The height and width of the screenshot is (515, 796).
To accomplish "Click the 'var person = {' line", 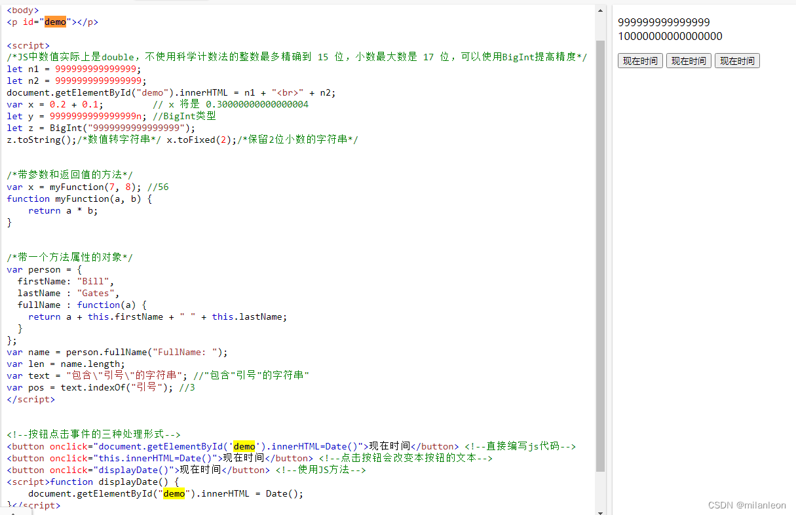I will [44, 269].
